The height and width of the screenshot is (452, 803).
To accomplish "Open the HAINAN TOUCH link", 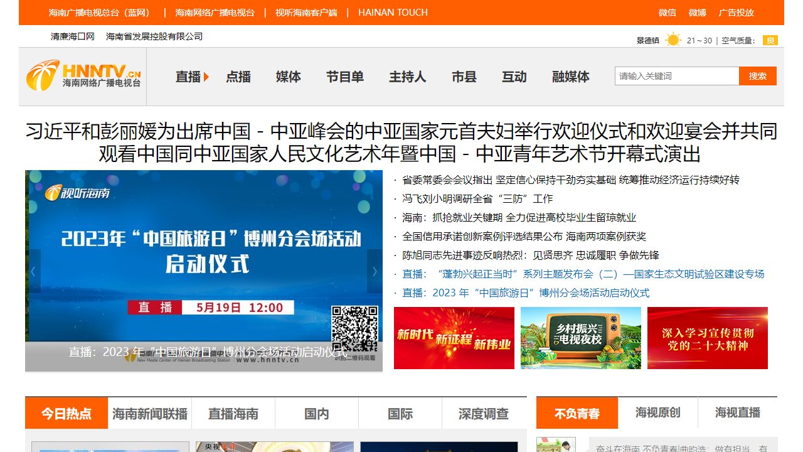I will [x=393, y=13].
